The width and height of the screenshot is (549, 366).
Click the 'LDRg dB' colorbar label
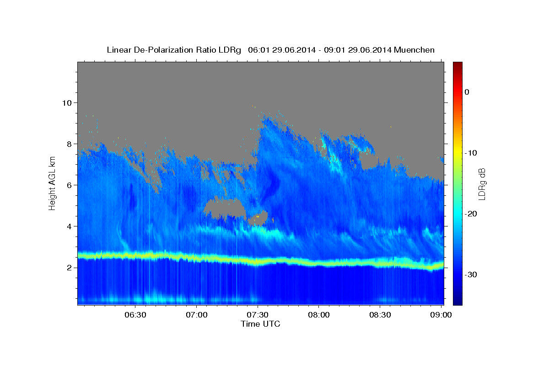point(482,184)
